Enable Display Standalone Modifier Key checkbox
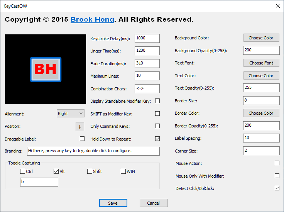Screen dimensions: 284x212 [x=157, y=101]
